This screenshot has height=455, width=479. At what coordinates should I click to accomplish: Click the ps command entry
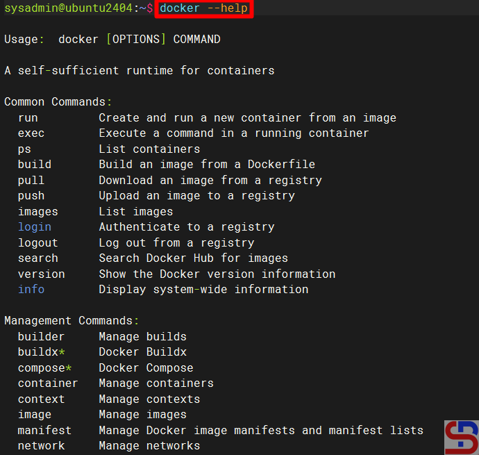(24, 149)
